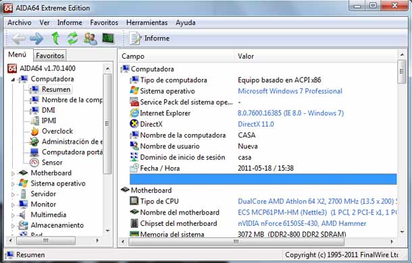Go forward with the blue right arrow
Image resolution: width=412 pixels, height=263 pixels.
click(x=36, y=38)
